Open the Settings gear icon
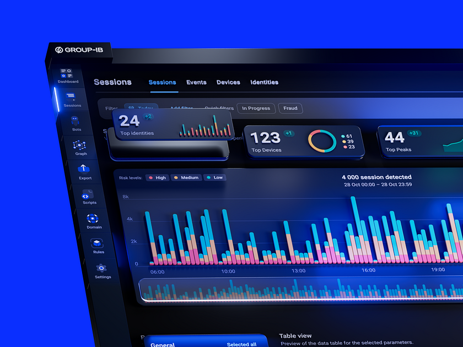The image size is (463, 347). click(101, 268)
